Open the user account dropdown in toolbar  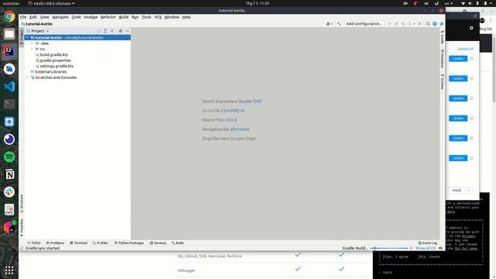pos(329,24)
